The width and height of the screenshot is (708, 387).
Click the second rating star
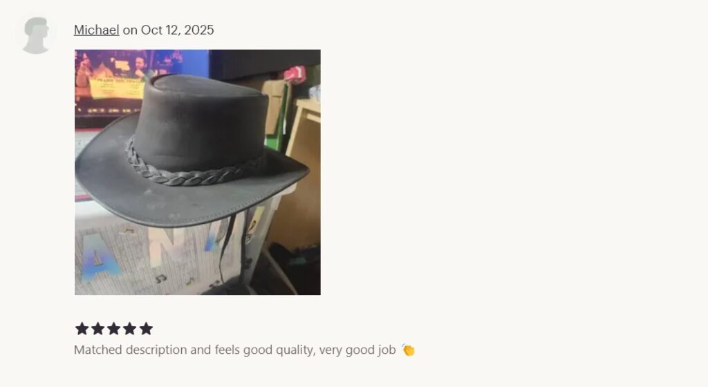pyautogui.click(x=97, y=329)
